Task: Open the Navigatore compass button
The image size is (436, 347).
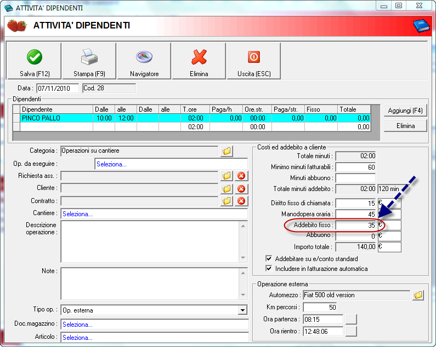Action: coord(144,61)
